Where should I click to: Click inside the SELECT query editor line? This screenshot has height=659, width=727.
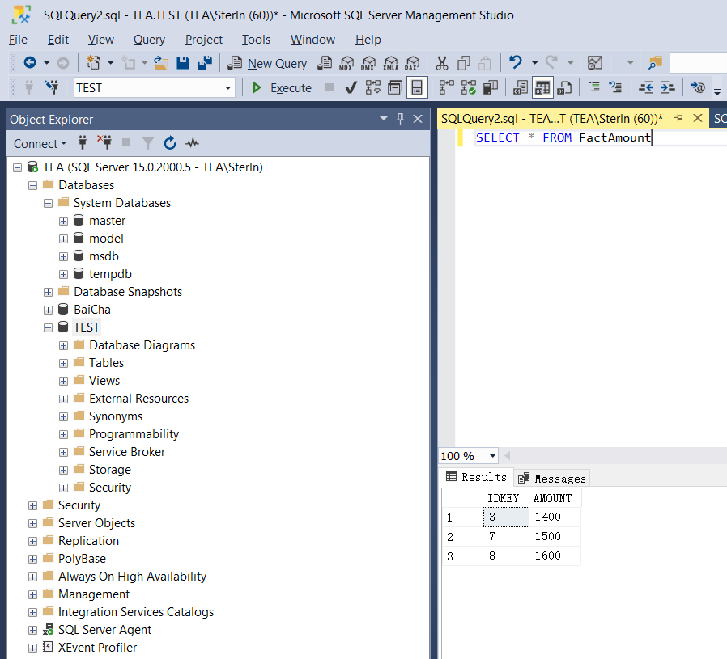(x=563, y=137)
